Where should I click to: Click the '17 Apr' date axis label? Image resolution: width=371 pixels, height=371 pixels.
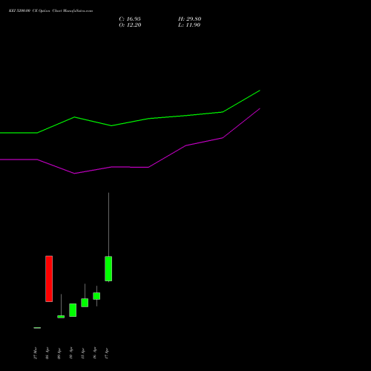point(107,353)
